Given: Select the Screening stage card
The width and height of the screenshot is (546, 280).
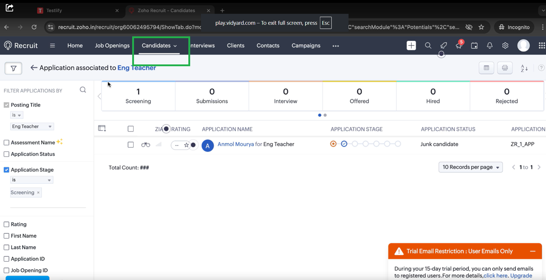Looking at the screenshot, I should pos(138,96).
